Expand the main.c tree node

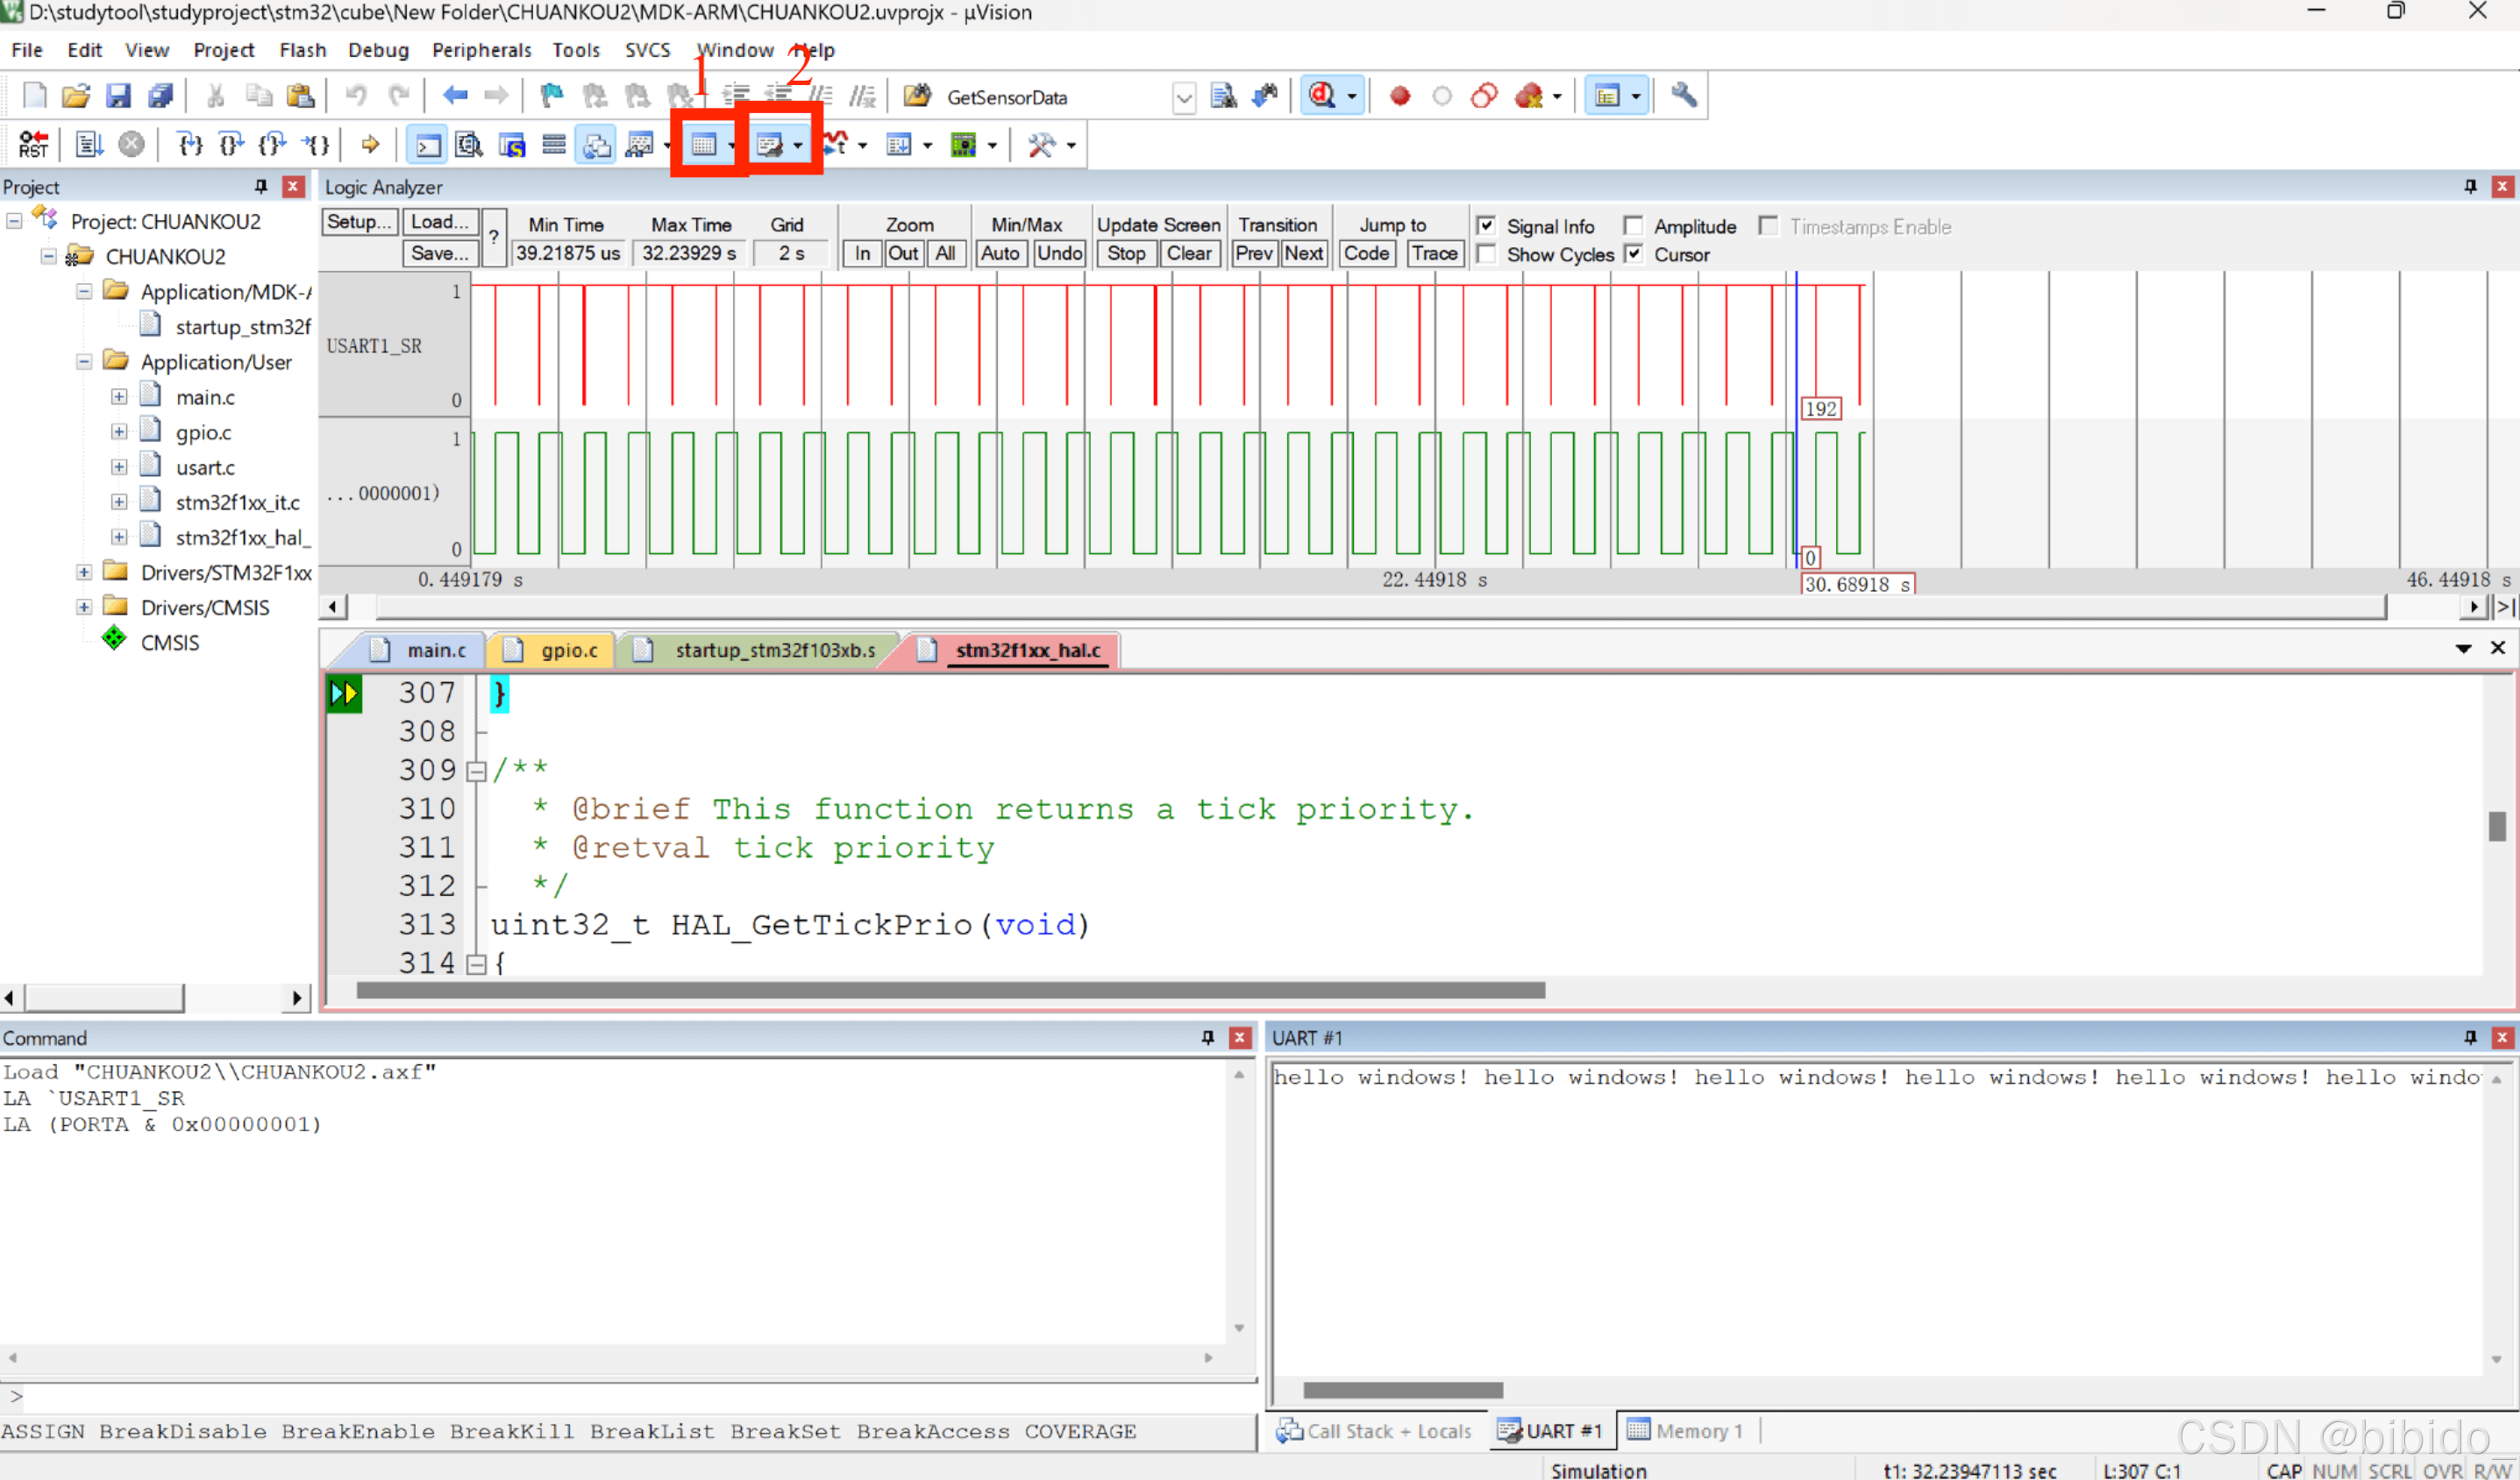click(x=119, y=397)
